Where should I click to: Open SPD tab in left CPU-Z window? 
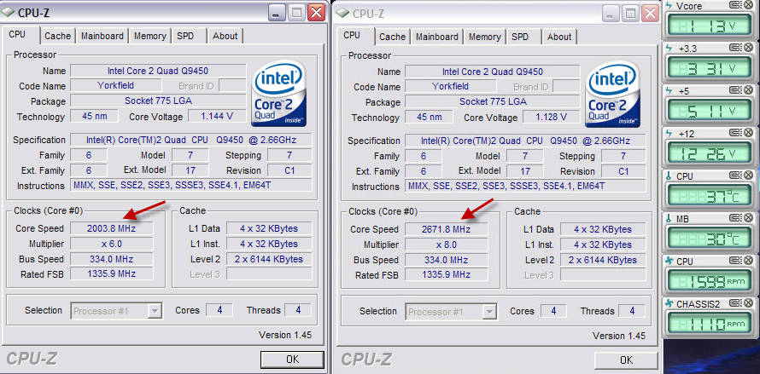[185, 36]
